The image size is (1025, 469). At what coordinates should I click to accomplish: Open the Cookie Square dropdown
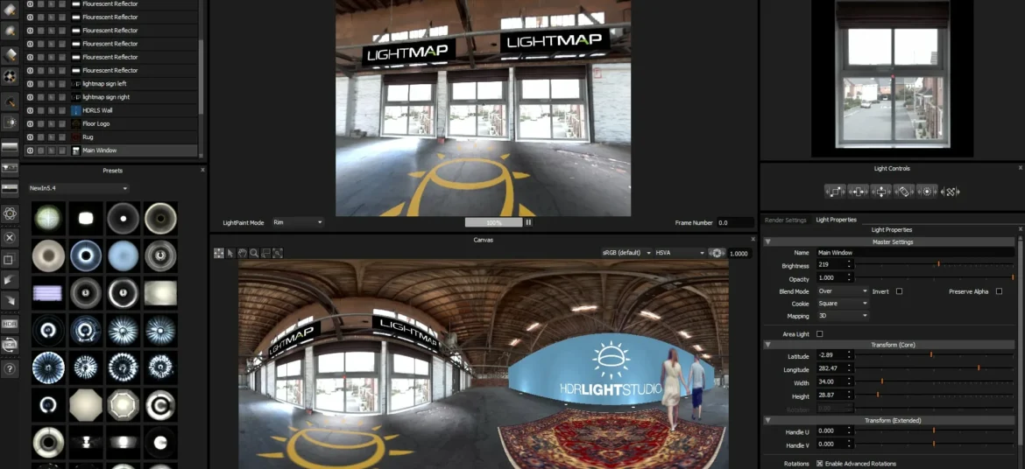pos(842,304)
